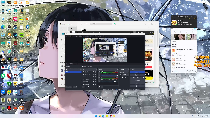The image size is (210, 118).
Task: Add a new scene in OBS Scenes panel
Action: coord(66,87)
